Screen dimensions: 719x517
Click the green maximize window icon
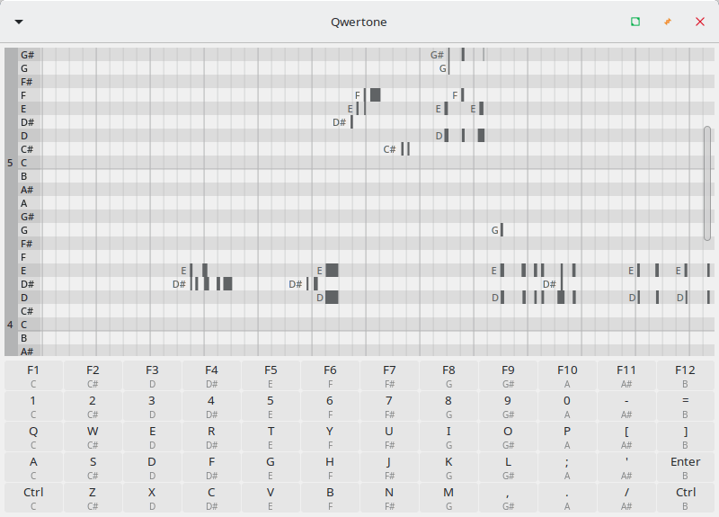635,22
